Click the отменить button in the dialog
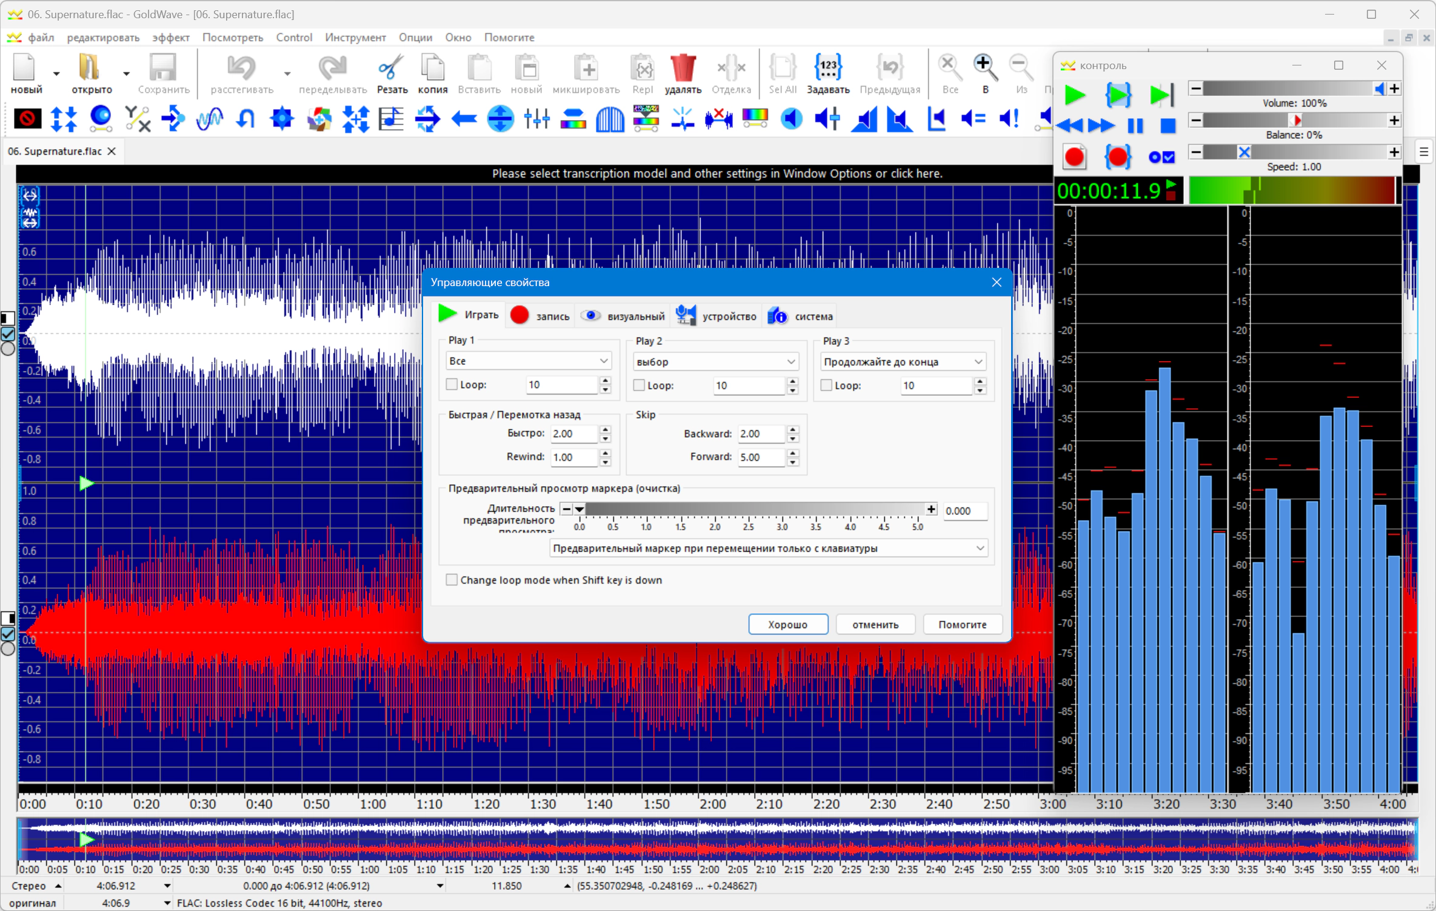This screenshot has height=911, width=1436. pyautogui.click(x=875, y=624)
